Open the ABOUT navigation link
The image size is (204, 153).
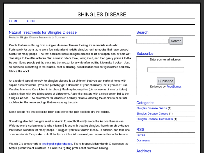(x=32, y=21)
